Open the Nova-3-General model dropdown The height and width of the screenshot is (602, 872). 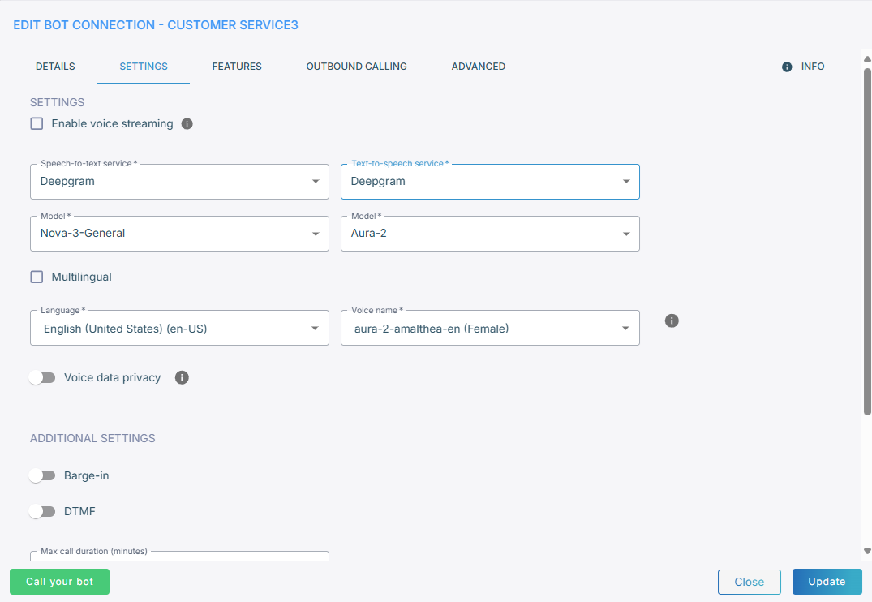(x=179, y=234)
